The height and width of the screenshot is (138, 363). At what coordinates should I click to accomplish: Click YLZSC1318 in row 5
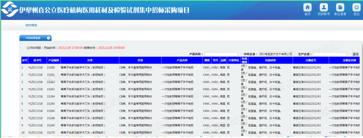pos(35,97)
